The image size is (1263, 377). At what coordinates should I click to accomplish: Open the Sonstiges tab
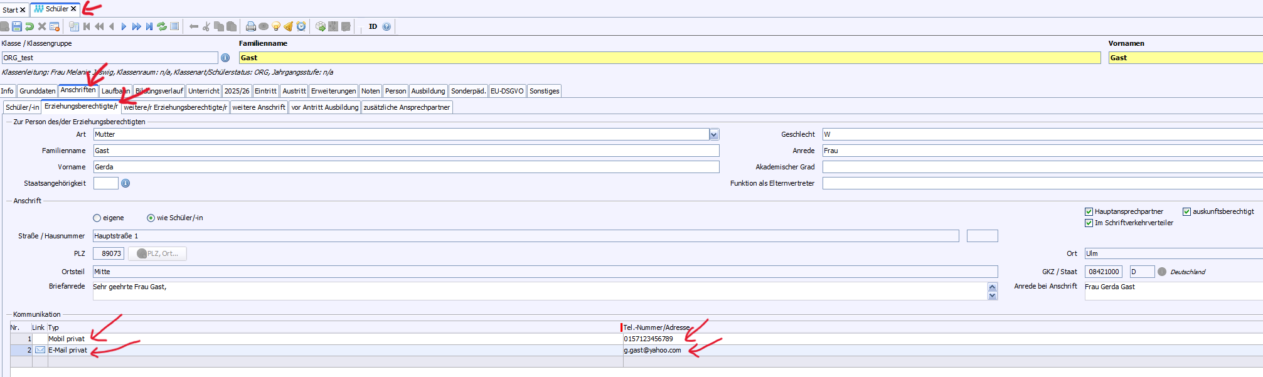tap(545, 91)
